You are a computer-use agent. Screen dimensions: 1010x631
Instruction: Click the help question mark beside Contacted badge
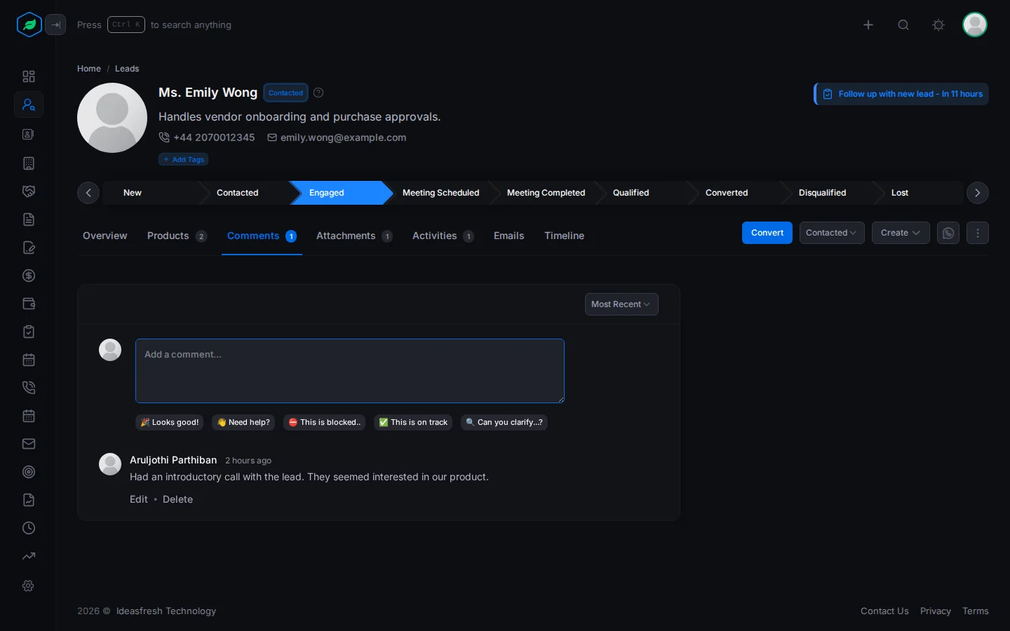pyautogui.click(x=318, y=93)
